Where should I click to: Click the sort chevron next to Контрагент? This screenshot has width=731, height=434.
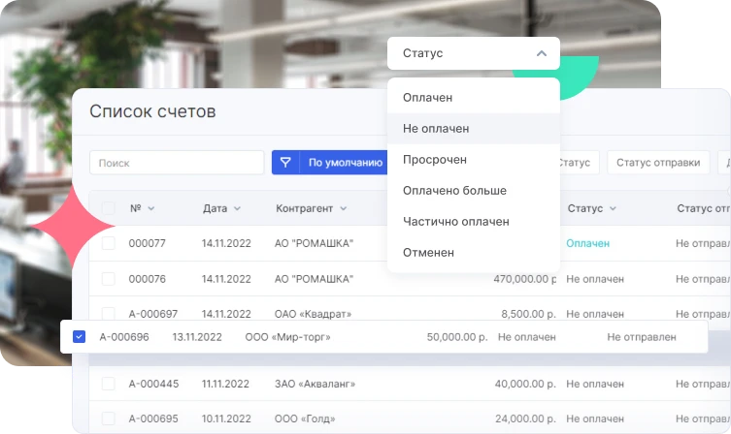(x=343, y=209)
